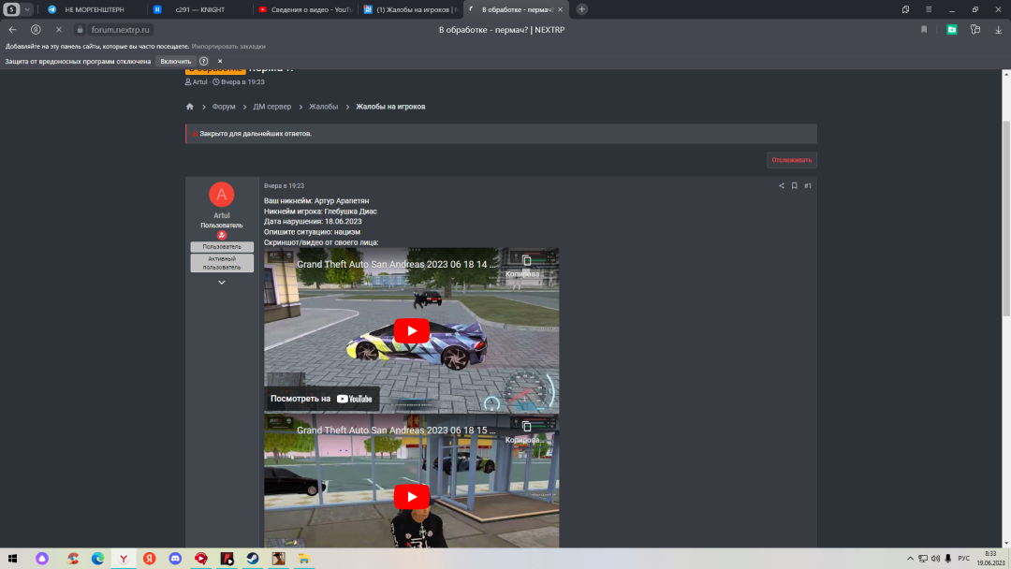The height and width of the screenshot is (569, 1011).
Task: Click the volume icon in system tray
Action: point(935,559)
